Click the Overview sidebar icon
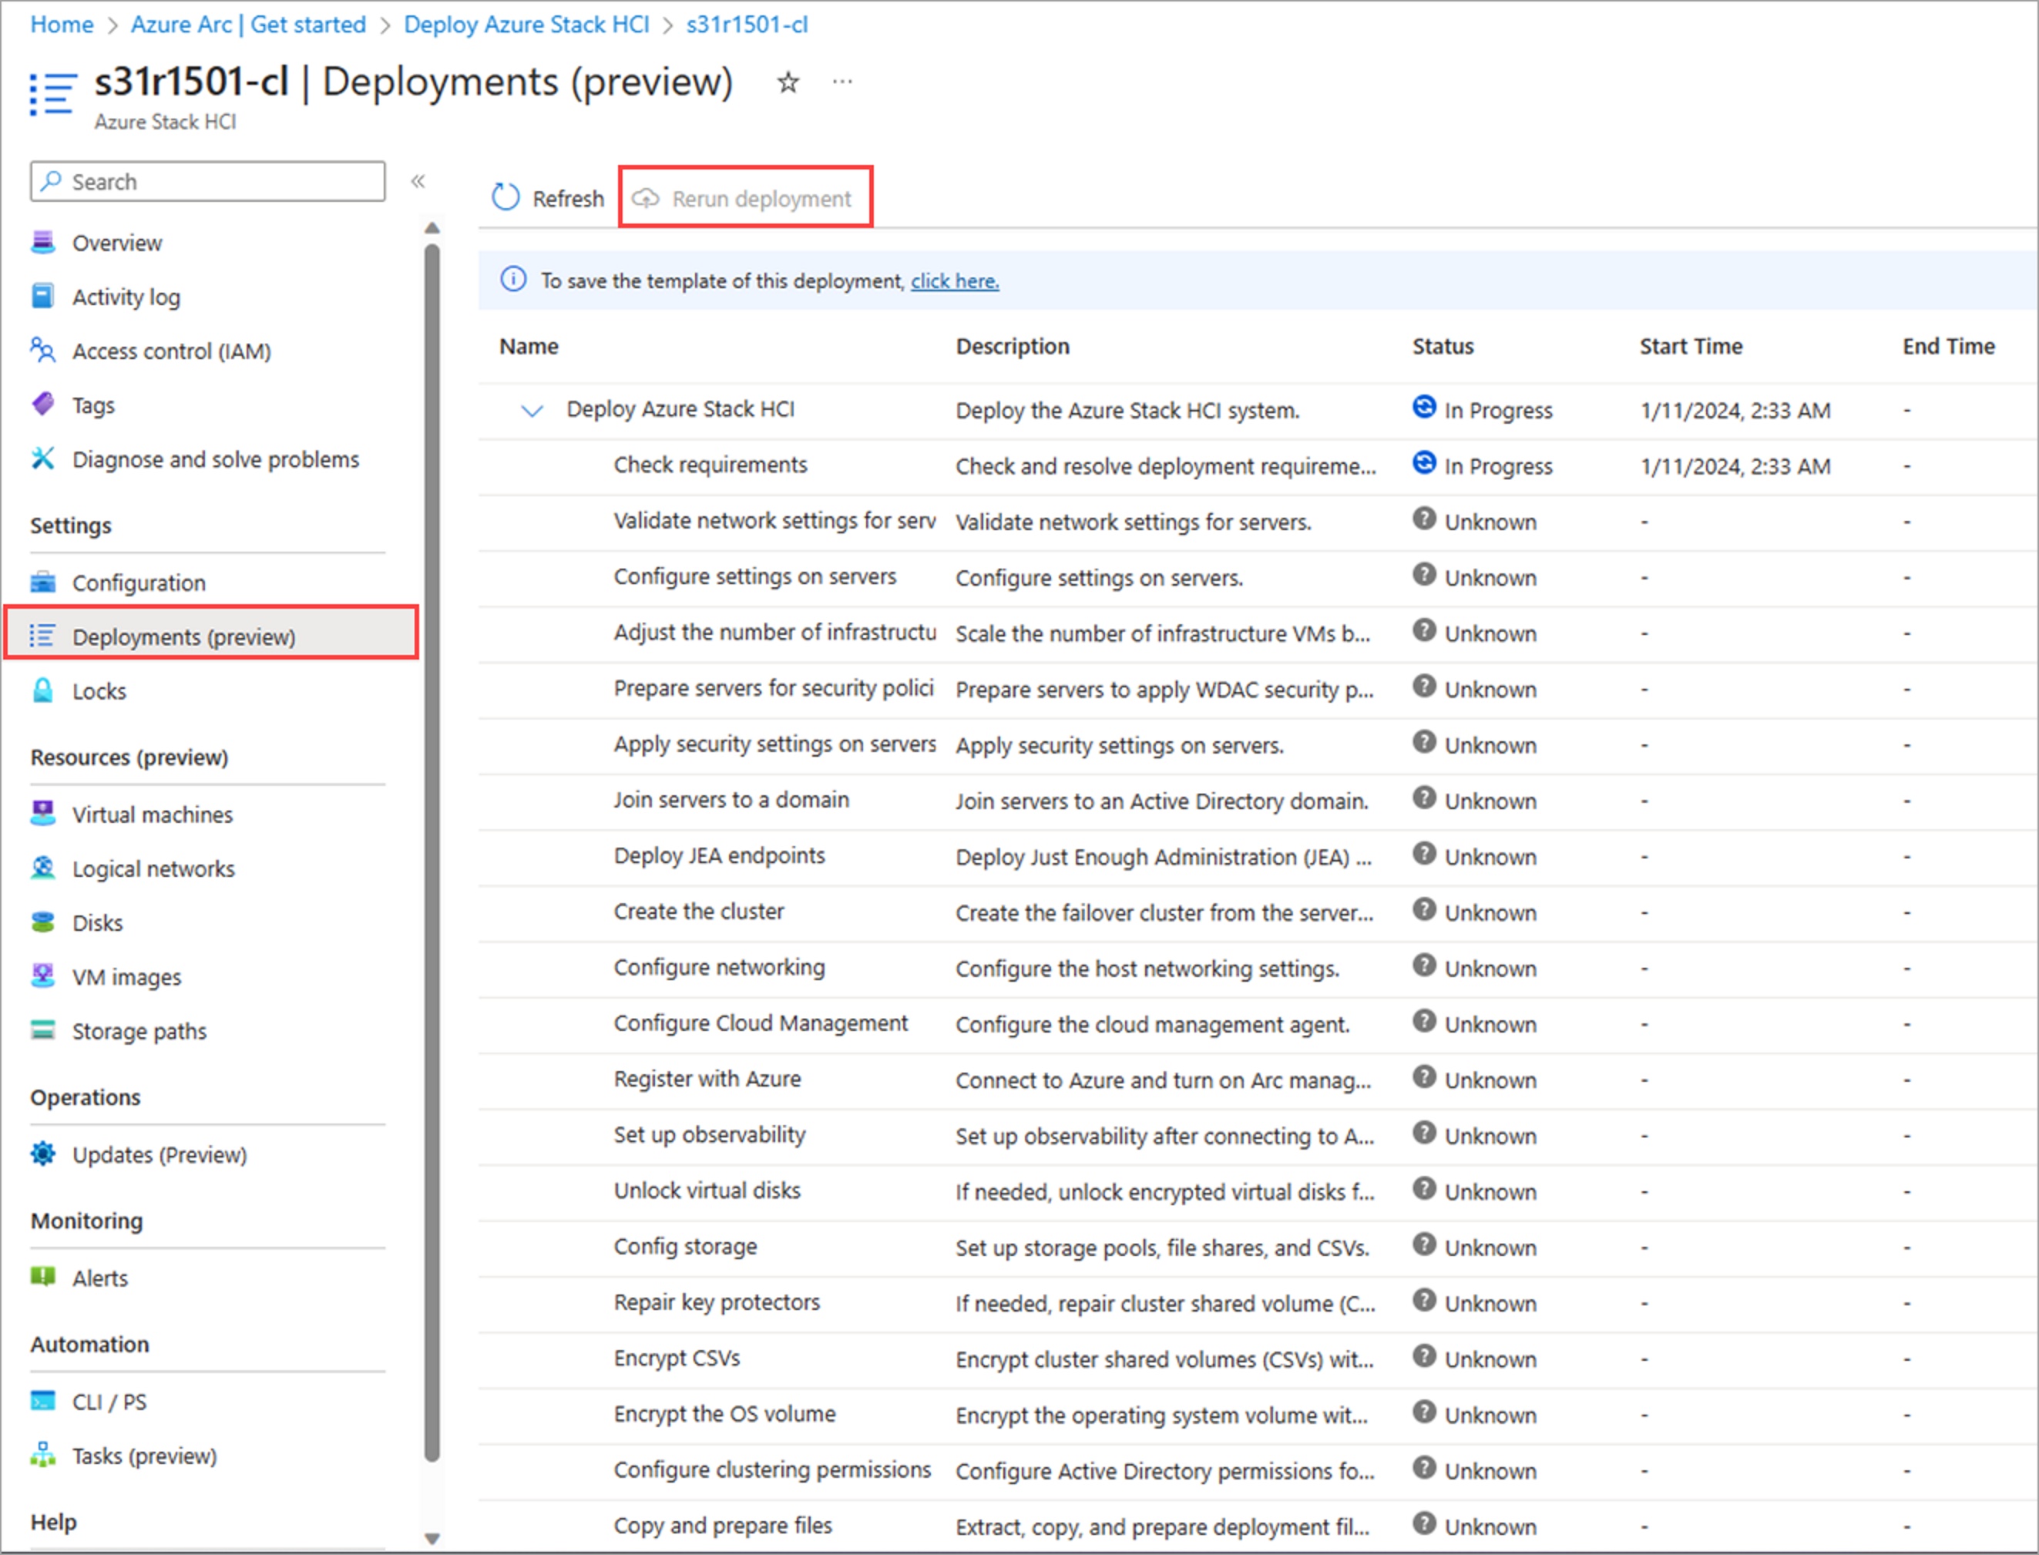Image resolution: width=2039 pixels, height=1555 pixels. [42, 243]
